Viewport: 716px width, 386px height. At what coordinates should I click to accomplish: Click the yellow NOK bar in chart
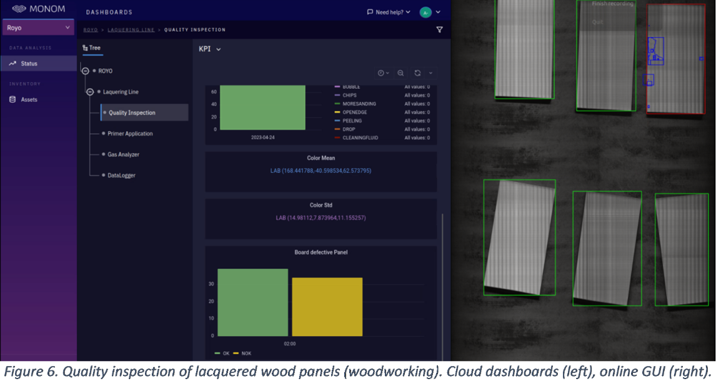point(327,307)
